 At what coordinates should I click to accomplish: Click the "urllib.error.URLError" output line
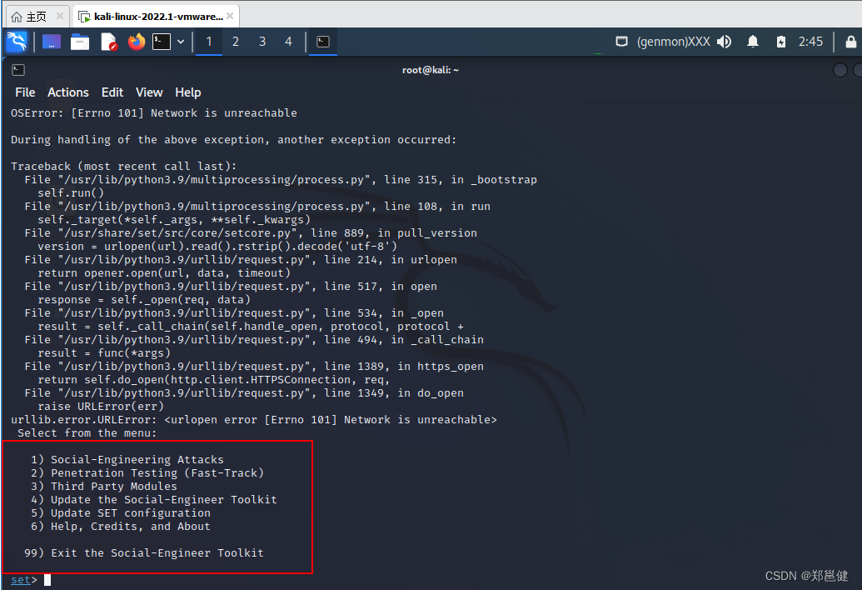coord(254,420)
